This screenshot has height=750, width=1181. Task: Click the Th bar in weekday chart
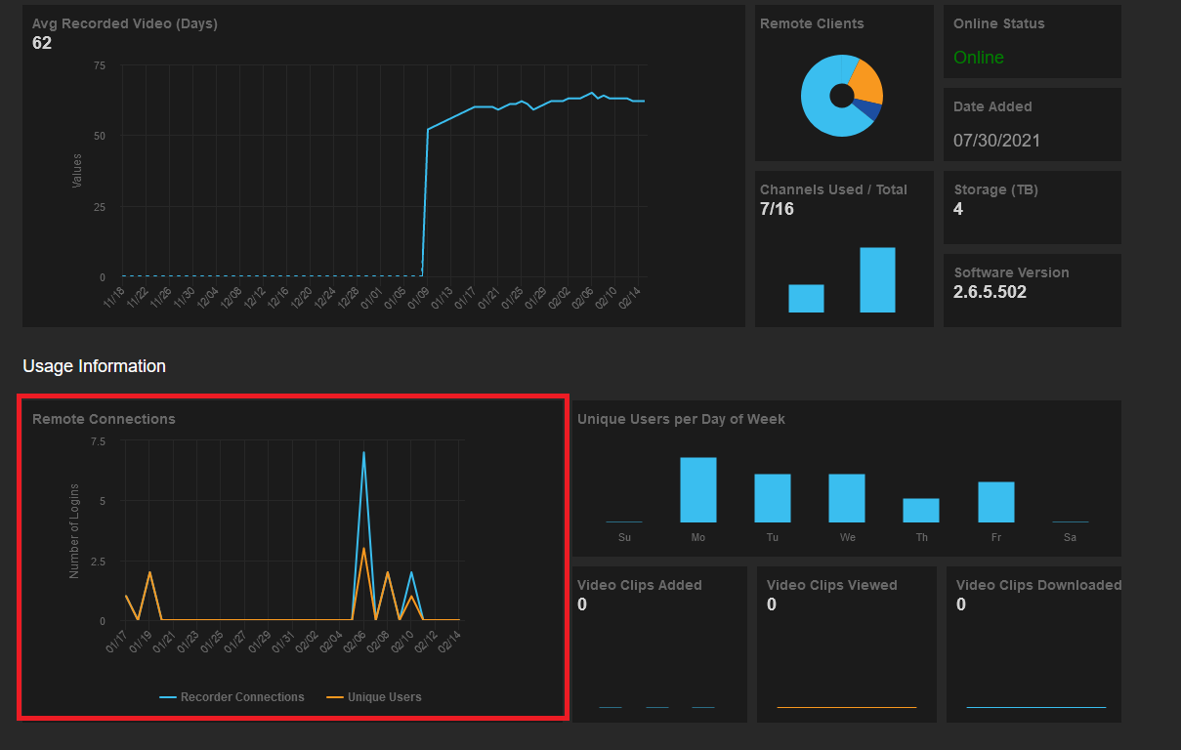(x=921, y=511)
